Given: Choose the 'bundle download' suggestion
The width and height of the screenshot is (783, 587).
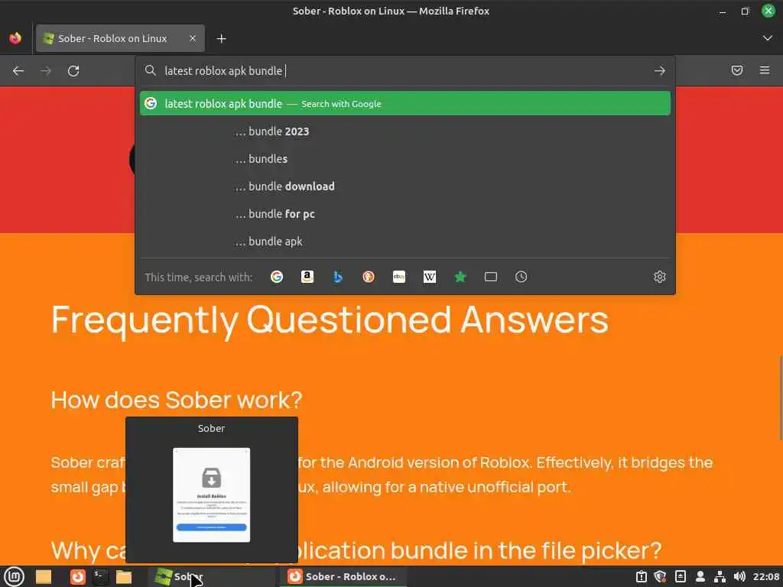Looking at the screenshot, I should coord(405,186).
